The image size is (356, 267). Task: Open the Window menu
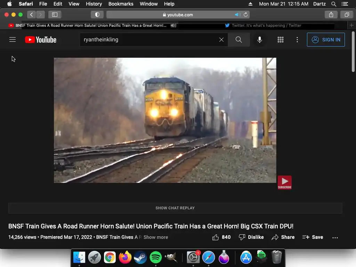[148, 4]
